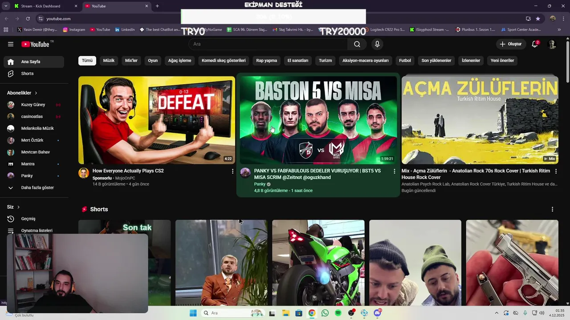This screenshot has height=320, width=570.
Task: Bookmark this page with the star
Action: 538,19
